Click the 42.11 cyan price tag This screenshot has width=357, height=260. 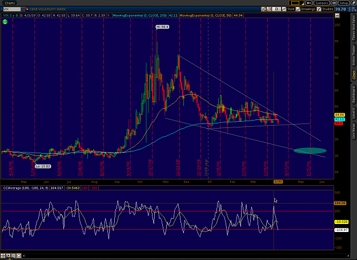tap(339, 119)
